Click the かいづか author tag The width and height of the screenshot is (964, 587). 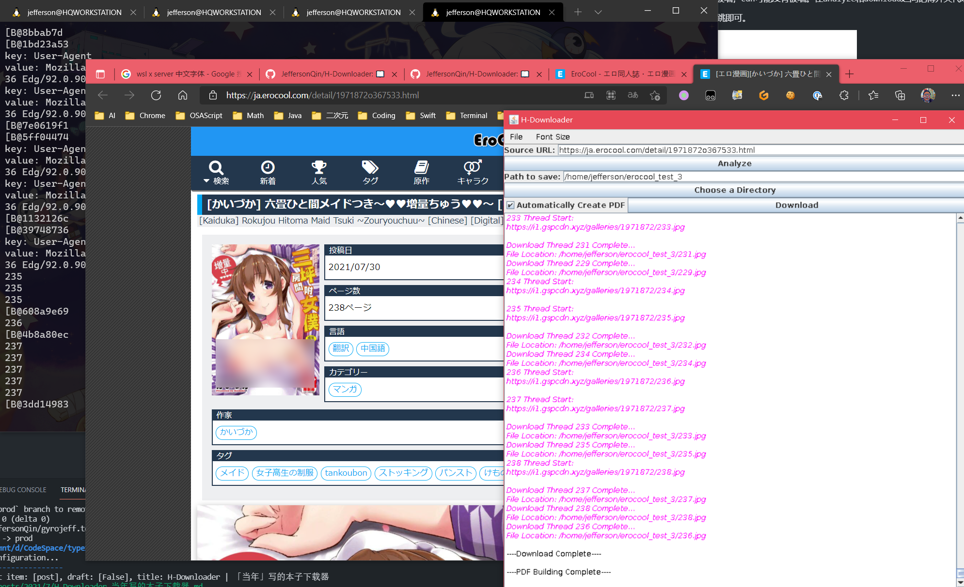click(236, 432)
